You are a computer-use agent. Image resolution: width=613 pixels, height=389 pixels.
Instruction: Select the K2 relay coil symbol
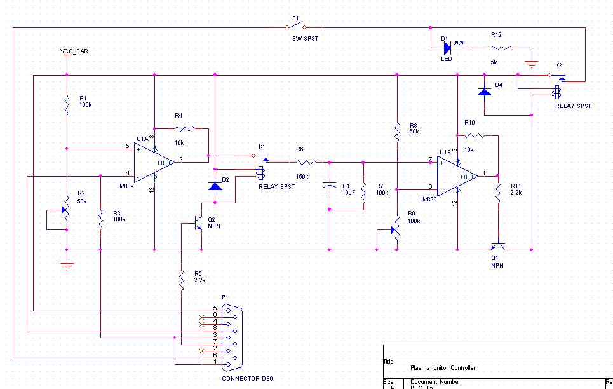[x=556, y=93]
